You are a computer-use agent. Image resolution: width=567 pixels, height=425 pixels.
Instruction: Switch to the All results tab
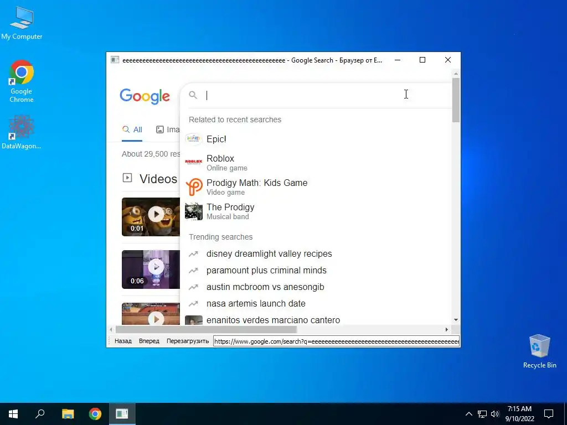[132, 129]
